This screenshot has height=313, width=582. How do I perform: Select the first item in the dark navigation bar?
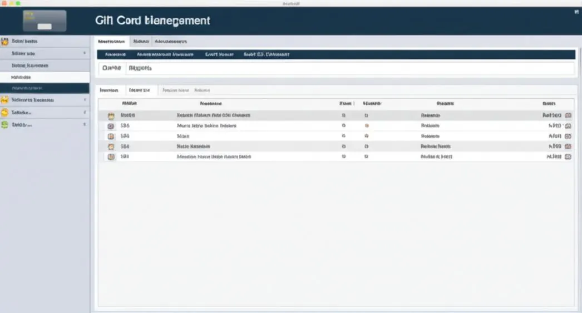[x=115, y=54]
